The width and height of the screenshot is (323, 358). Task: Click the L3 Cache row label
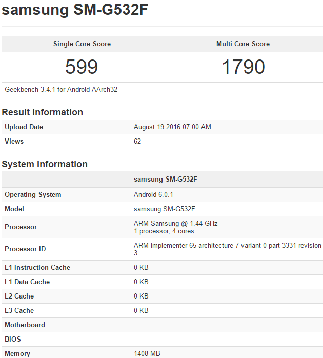[x=19, y=311]
